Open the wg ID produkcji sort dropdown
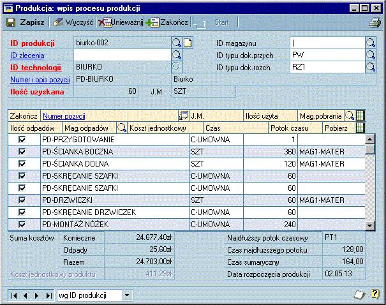This screenshot has width=386, height=305. click(127, 295)
